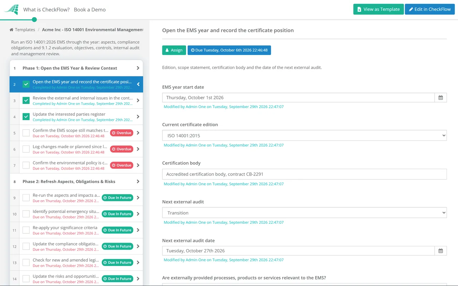The width and height of the screenshot is (458, 286).
Task: Uncheck Update the interested parties register checkbox
Action: (26, 117)
